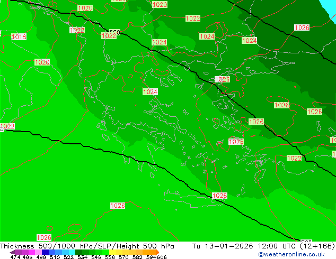The height and width of the screenshot is (259, 336).
Task: Click the 534 legend value
Action: (82, 257)
